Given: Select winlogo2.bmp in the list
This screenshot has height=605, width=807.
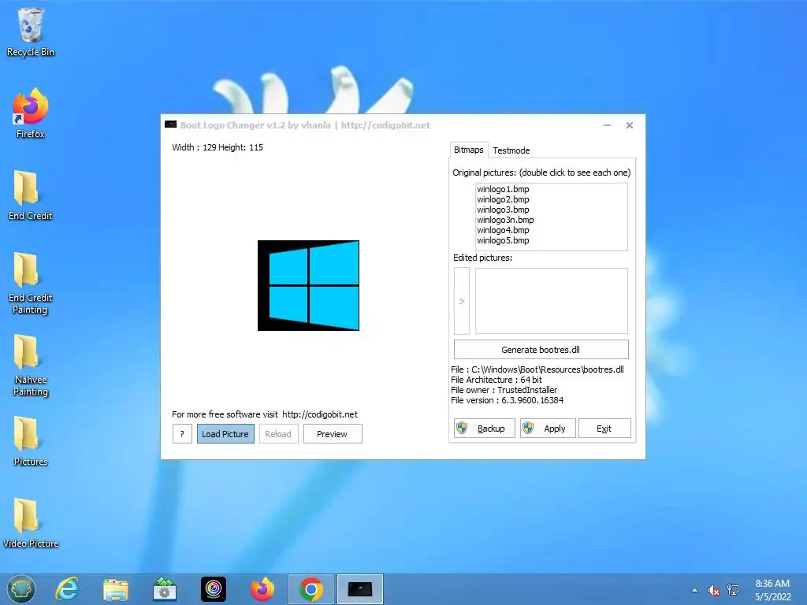Looking at the screenshot, I should (503, 199).
